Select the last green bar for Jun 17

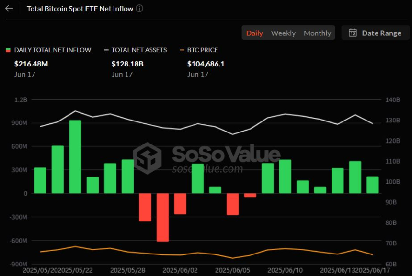pyautogui.click(x=373, y=185)
